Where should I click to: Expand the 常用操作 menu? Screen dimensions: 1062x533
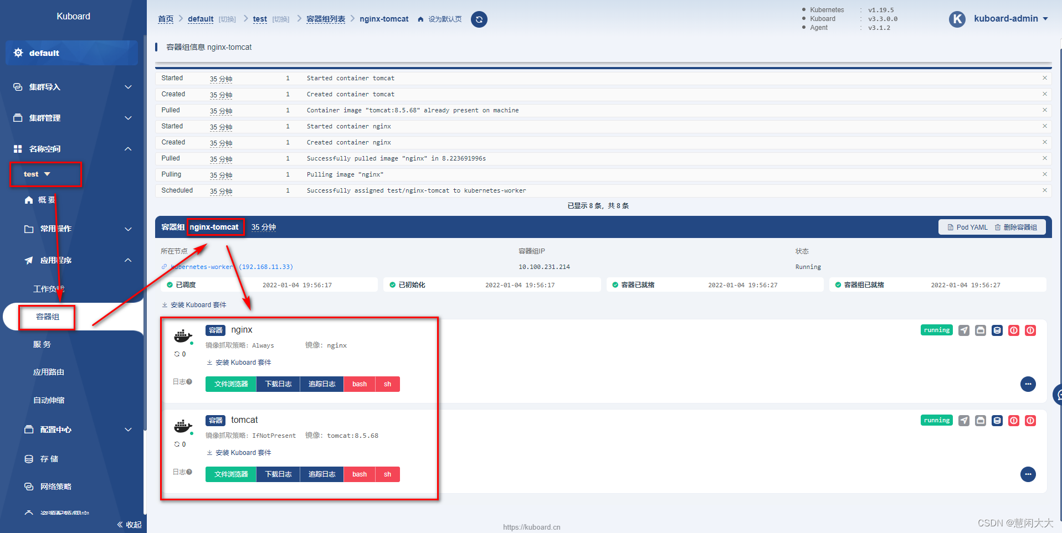(x=128, y=229)
